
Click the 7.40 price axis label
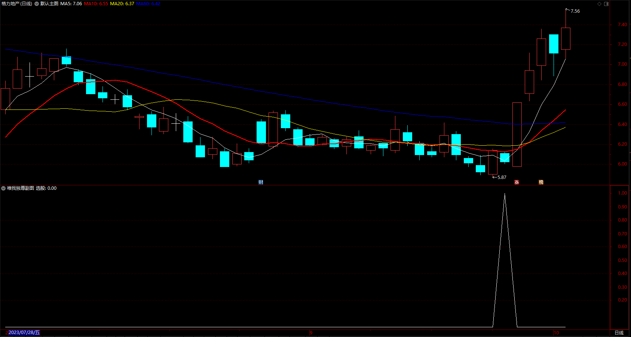(622, 25)
